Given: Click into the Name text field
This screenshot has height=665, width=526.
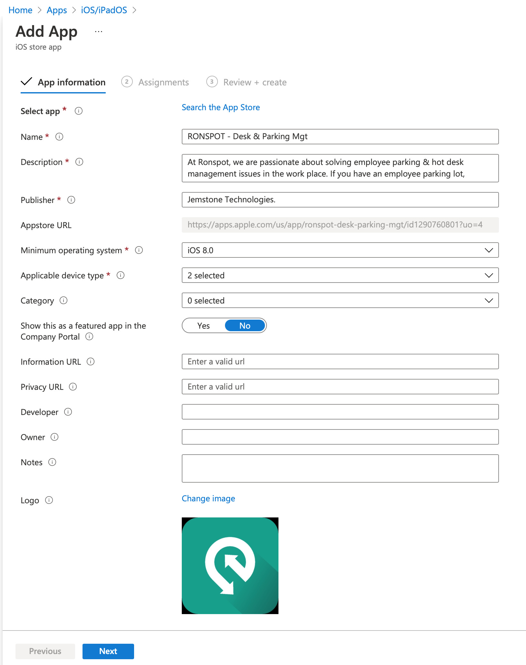Looking at the screenshot, I should tap(340, 137).
